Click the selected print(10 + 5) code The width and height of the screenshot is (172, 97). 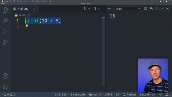[43, 21]
